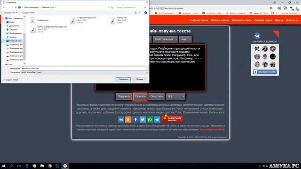The height and width of the screenshot is (169, 301).
Task: Launch Microsoft Edge from the taskbar
Action: 27,166
